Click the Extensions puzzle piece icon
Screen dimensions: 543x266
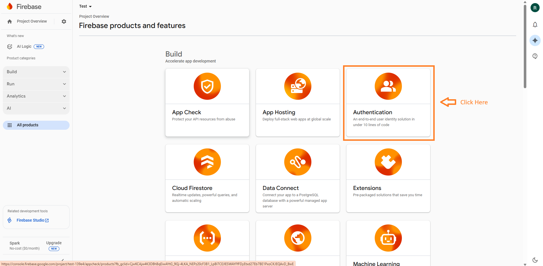[x=388, y=162]
